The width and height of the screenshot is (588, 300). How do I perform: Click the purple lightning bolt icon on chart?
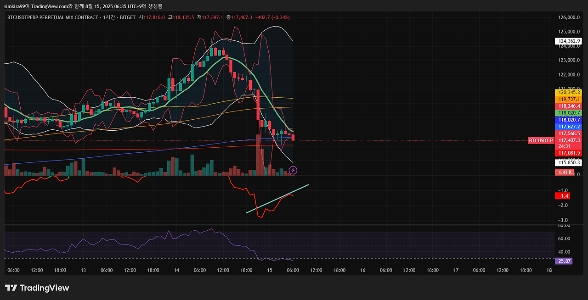pyautogui.click(x=293, y=170)
